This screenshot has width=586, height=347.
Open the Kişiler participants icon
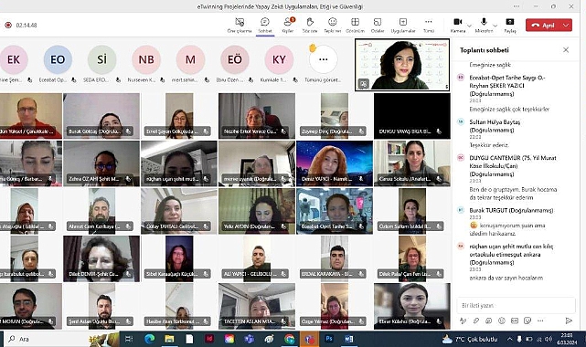(x=288, y=25)
